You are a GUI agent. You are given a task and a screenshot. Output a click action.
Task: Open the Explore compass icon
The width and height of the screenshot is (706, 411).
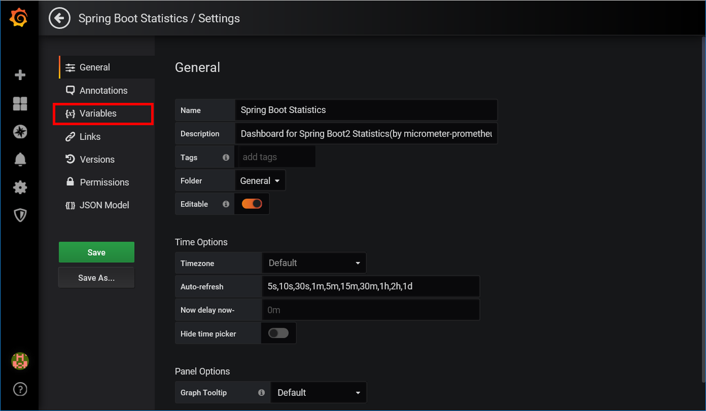point(20,132)
